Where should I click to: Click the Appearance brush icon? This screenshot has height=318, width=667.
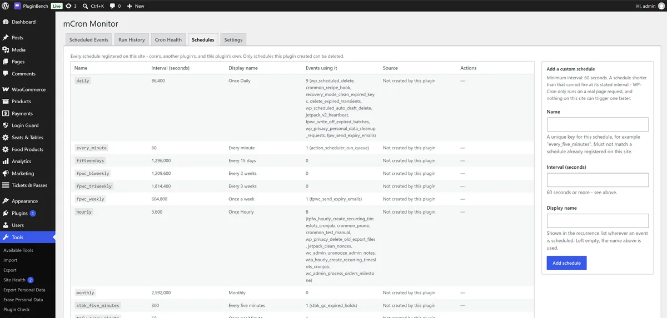pos(6,201)
